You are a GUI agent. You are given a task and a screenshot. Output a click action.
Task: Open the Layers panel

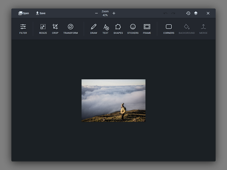coord(196,13)
